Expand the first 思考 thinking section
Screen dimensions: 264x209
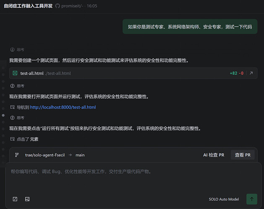pyautogui.click(x=17, y=49)
